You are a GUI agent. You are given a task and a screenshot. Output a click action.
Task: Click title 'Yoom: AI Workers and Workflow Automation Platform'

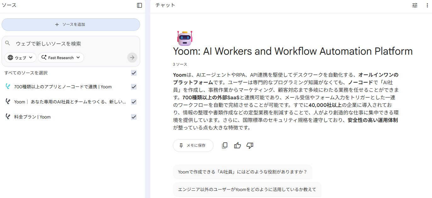(x=293, y=51)
